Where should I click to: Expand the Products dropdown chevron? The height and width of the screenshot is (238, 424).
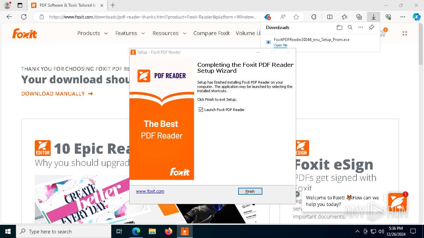[106, 33]
